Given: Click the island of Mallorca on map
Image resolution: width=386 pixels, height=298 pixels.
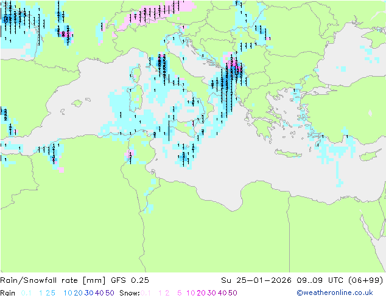Looking at the screenshot, I should pyautogui.click(x=77, y=103).
